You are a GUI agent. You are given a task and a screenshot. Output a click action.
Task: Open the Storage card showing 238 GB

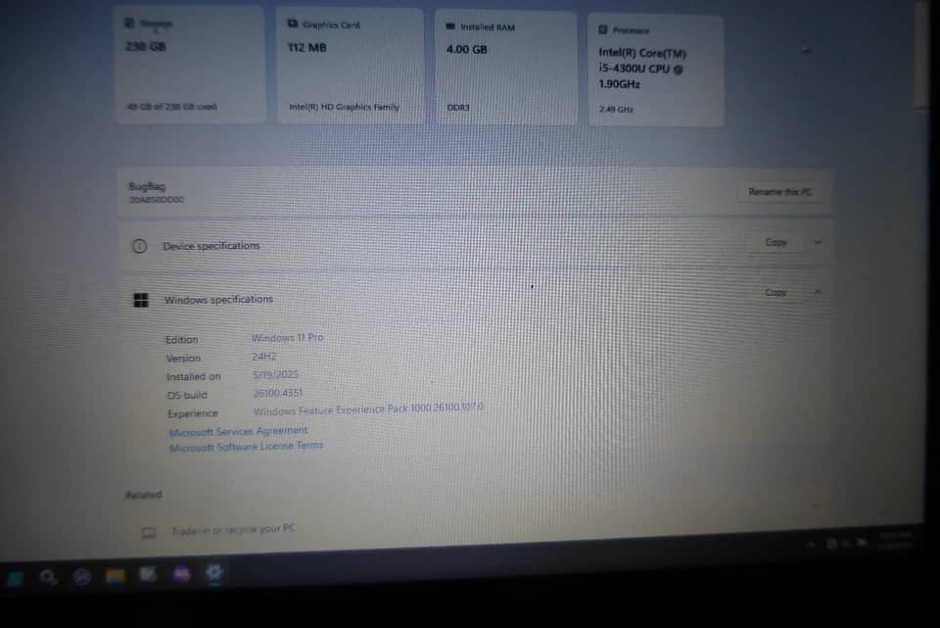[x=191, y=65]
